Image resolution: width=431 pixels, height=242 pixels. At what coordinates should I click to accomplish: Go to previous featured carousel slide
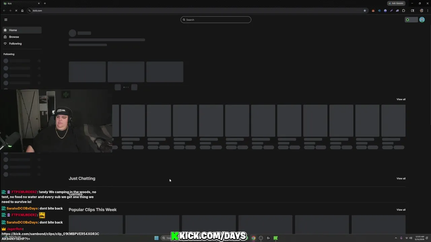tap(118, 87)
